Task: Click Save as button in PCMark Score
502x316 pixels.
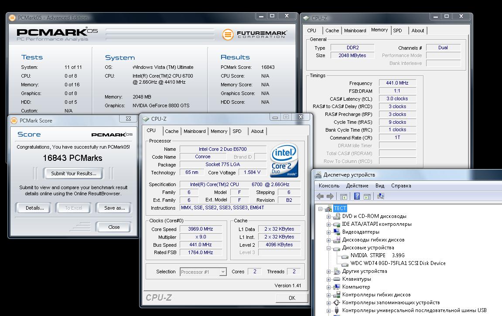Action: [115, 208]
